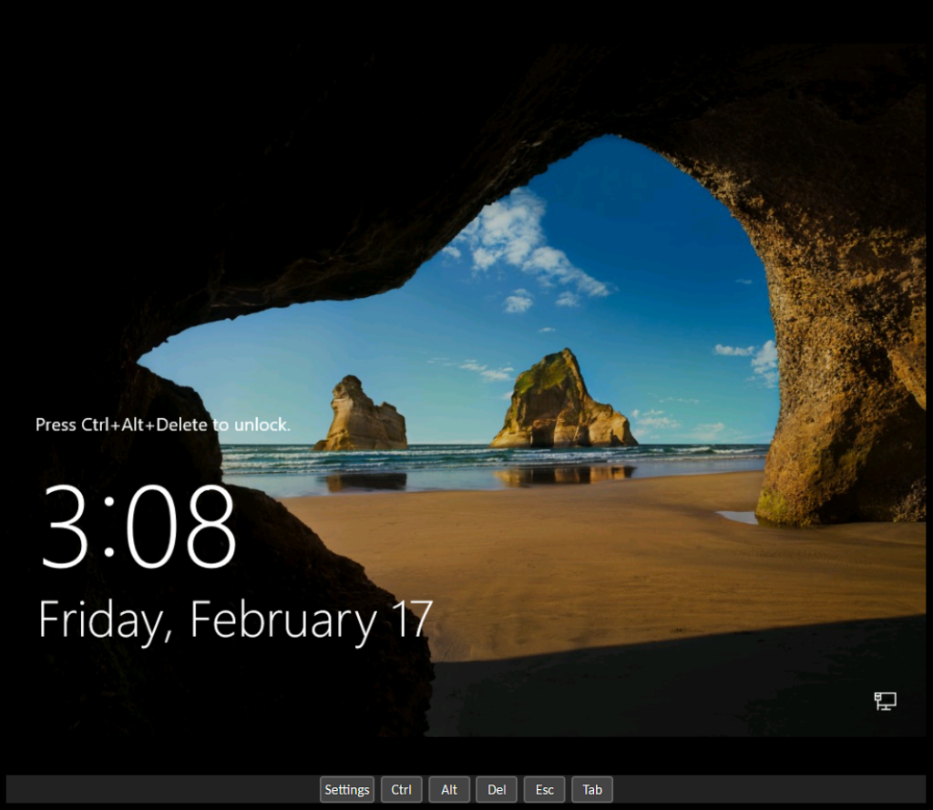The width and height of the screenshot is (933, 810).
Task: Click the ocean waves on the horizon
Action: 494,459
